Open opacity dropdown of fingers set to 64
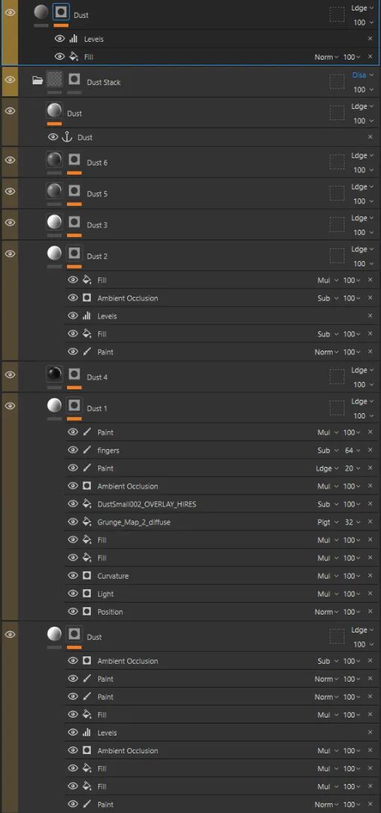Image resolution: width=381 pixels, height=813 pixels. pos(352,450)
